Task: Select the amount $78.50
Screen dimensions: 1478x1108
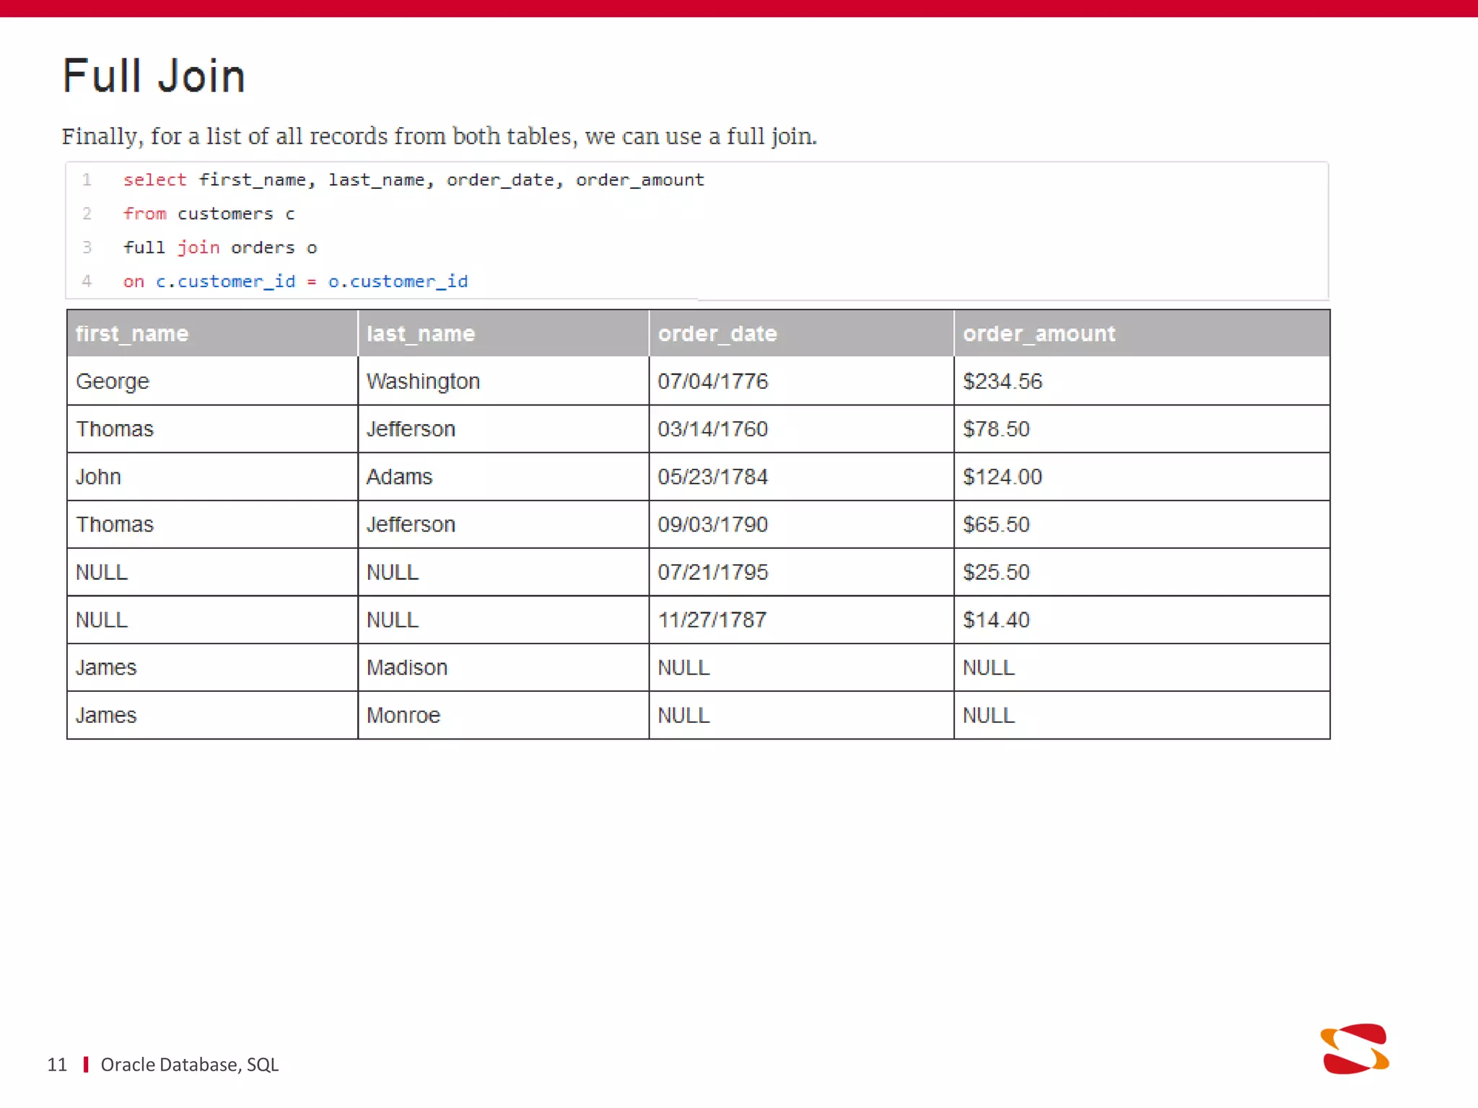Action: 1142,429
